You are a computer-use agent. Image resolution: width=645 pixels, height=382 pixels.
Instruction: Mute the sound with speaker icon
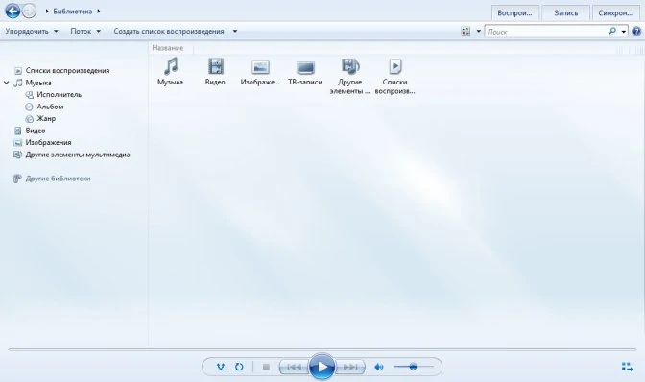379,367
